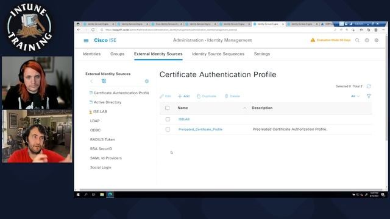Viewport: 390px width, 219px height.
Task: Click the ISE LAB join point icon
Action: pyautogui.click(x=91, y=112)
